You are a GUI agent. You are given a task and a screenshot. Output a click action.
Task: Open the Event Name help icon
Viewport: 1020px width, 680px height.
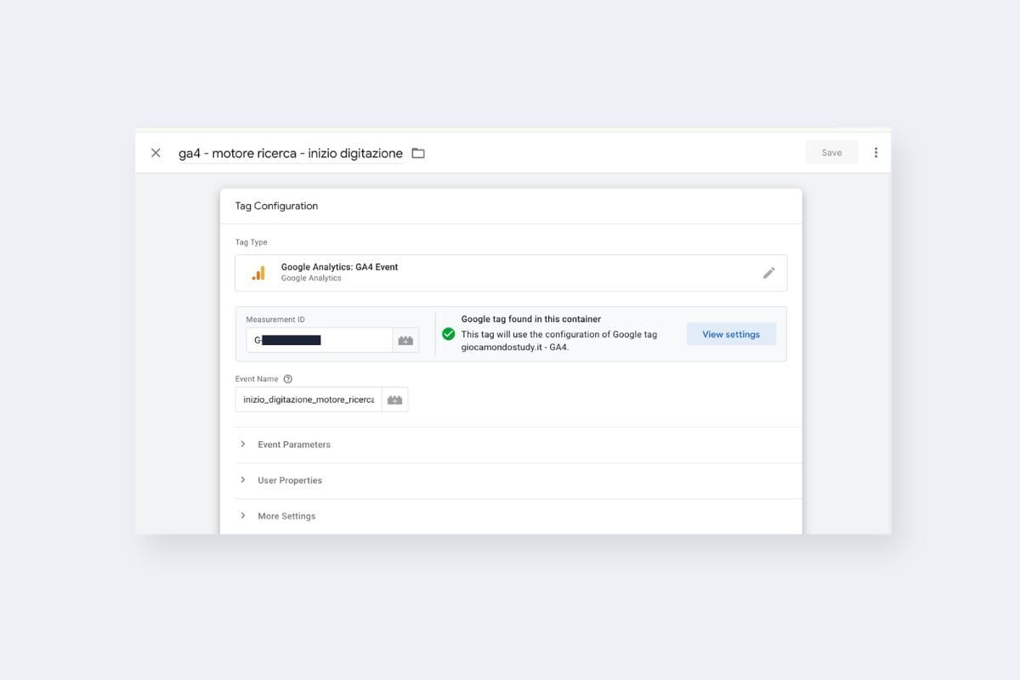pos(287,379)
